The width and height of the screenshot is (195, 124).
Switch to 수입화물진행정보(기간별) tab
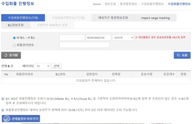tap(68, 18)
